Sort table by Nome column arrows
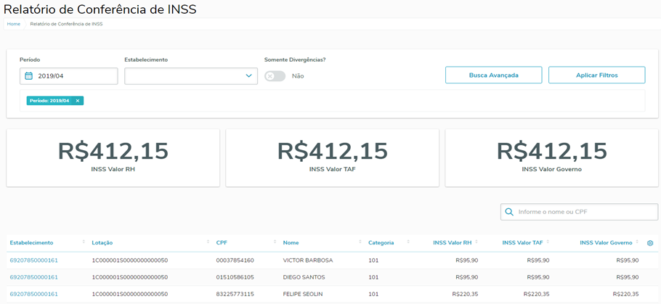 [x=360, y=242]
